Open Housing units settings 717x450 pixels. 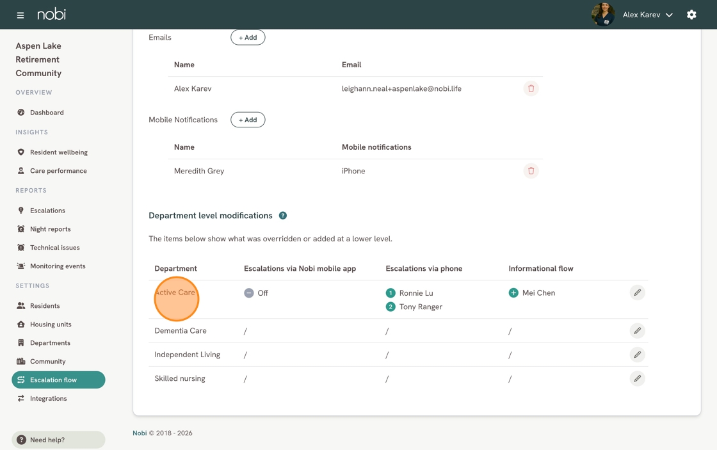coord(51,325)
